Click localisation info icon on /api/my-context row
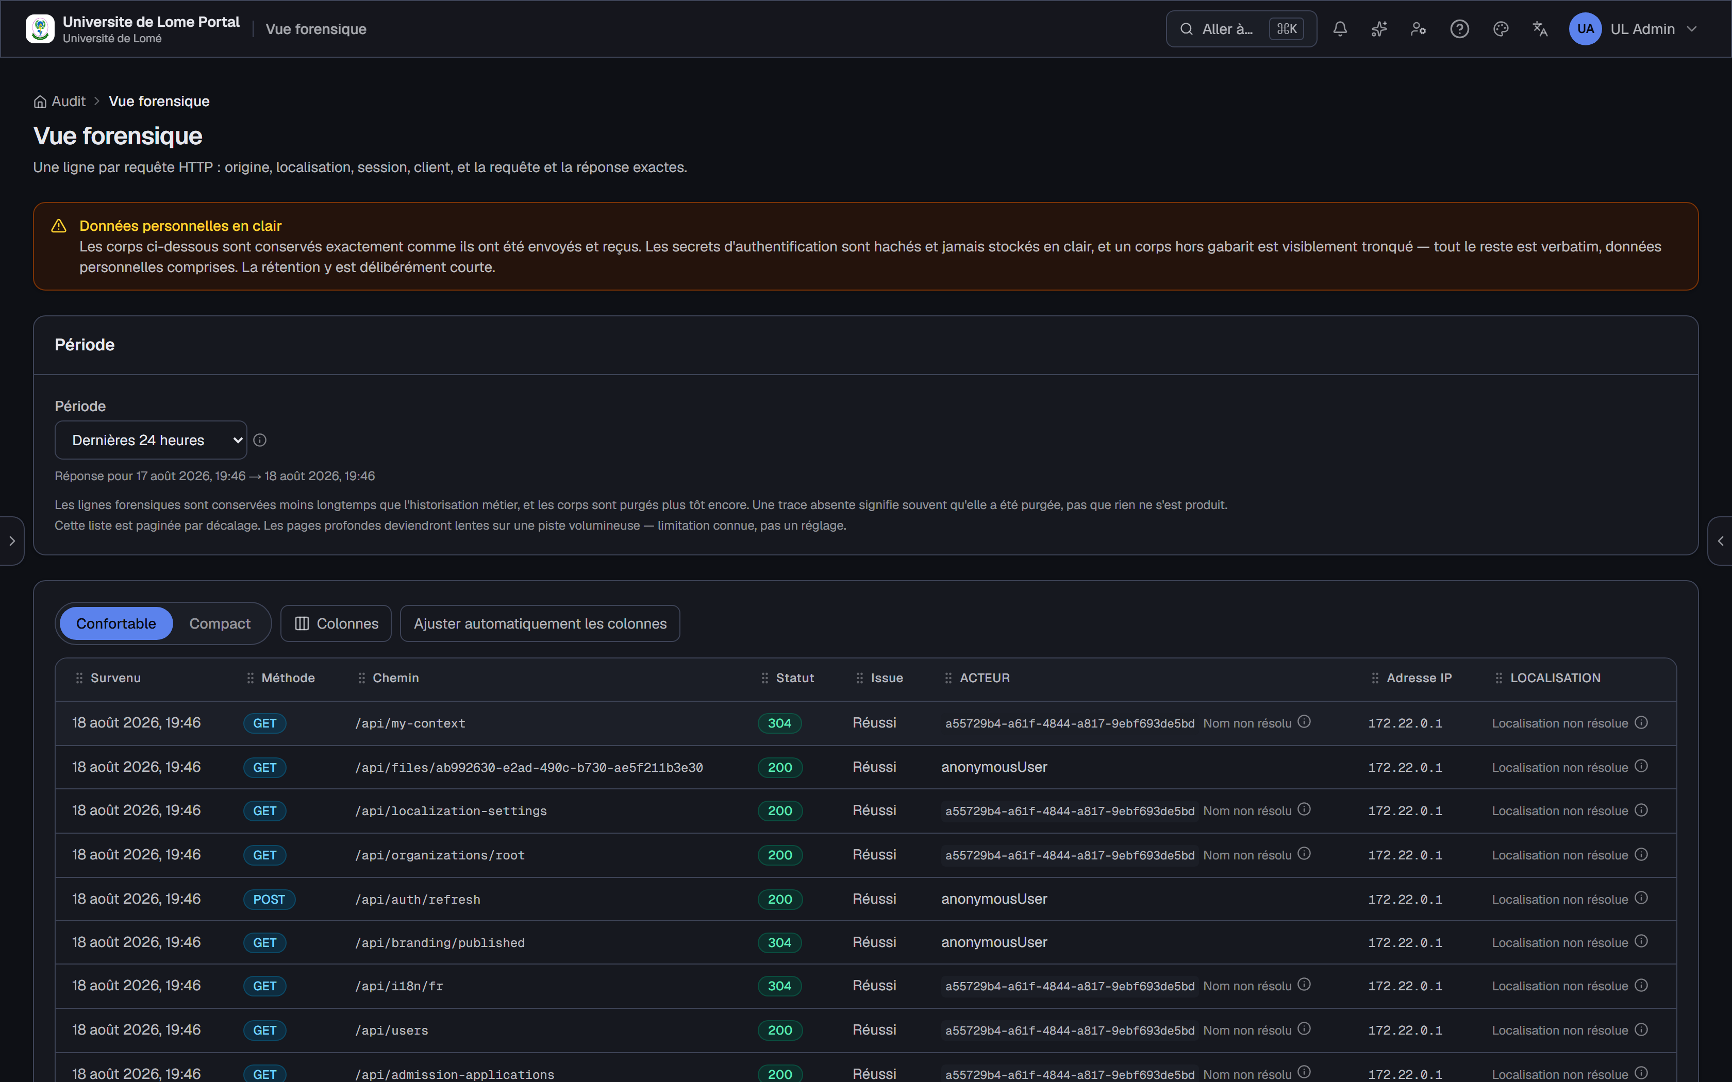 tap(1641, 722)
